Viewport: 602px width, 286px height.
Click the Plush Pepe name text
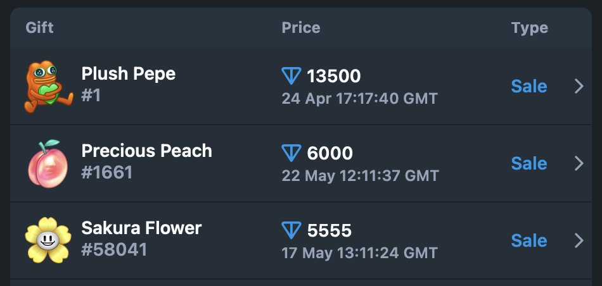[129, 73]
